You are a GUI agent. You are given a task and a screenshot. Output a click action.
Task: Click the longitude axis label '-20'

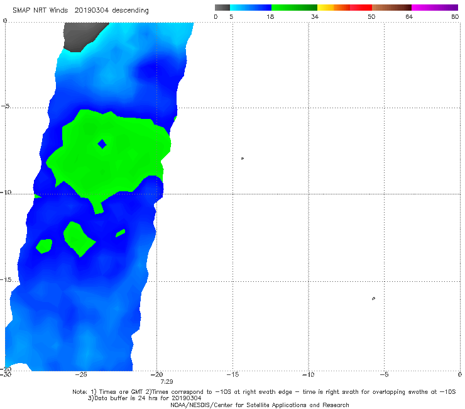pos(156,374)
